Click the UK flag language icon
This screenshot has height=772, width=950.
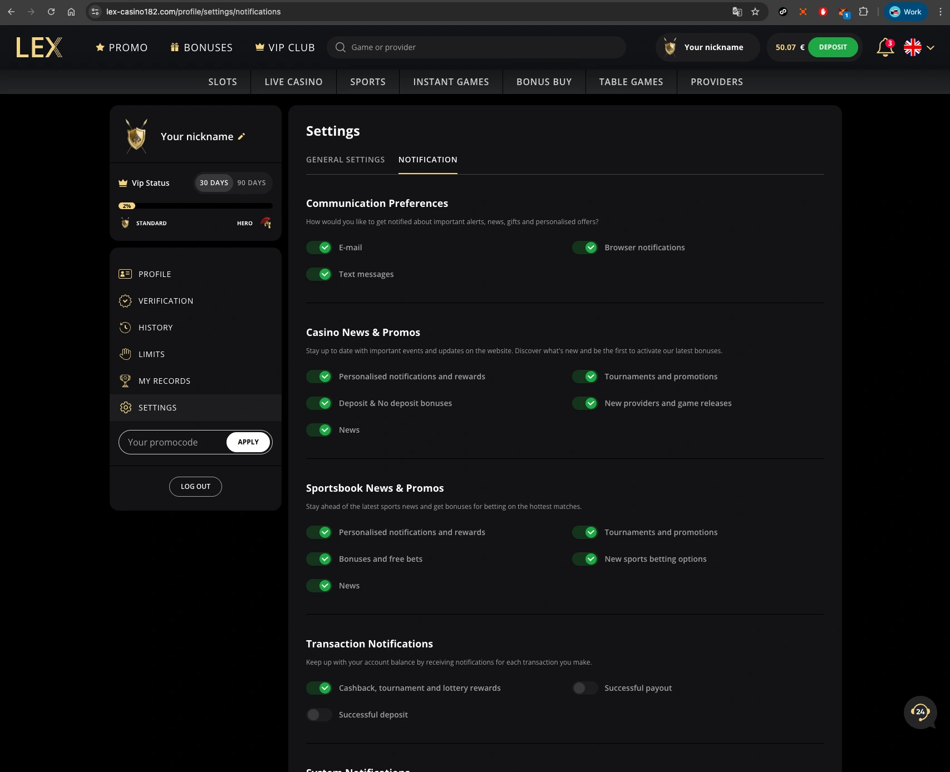913,47
